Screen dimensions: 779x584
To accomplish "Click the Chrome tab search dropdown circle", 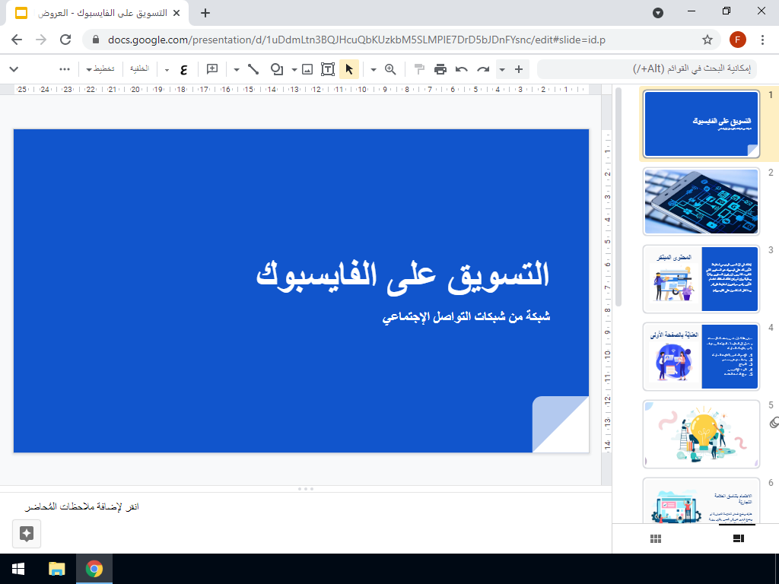I will pyautogui.click(x=658, y=13).
